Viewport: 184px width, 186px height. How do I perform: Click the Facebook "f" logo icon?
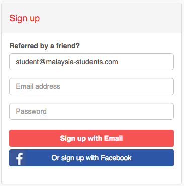point(19,158)
